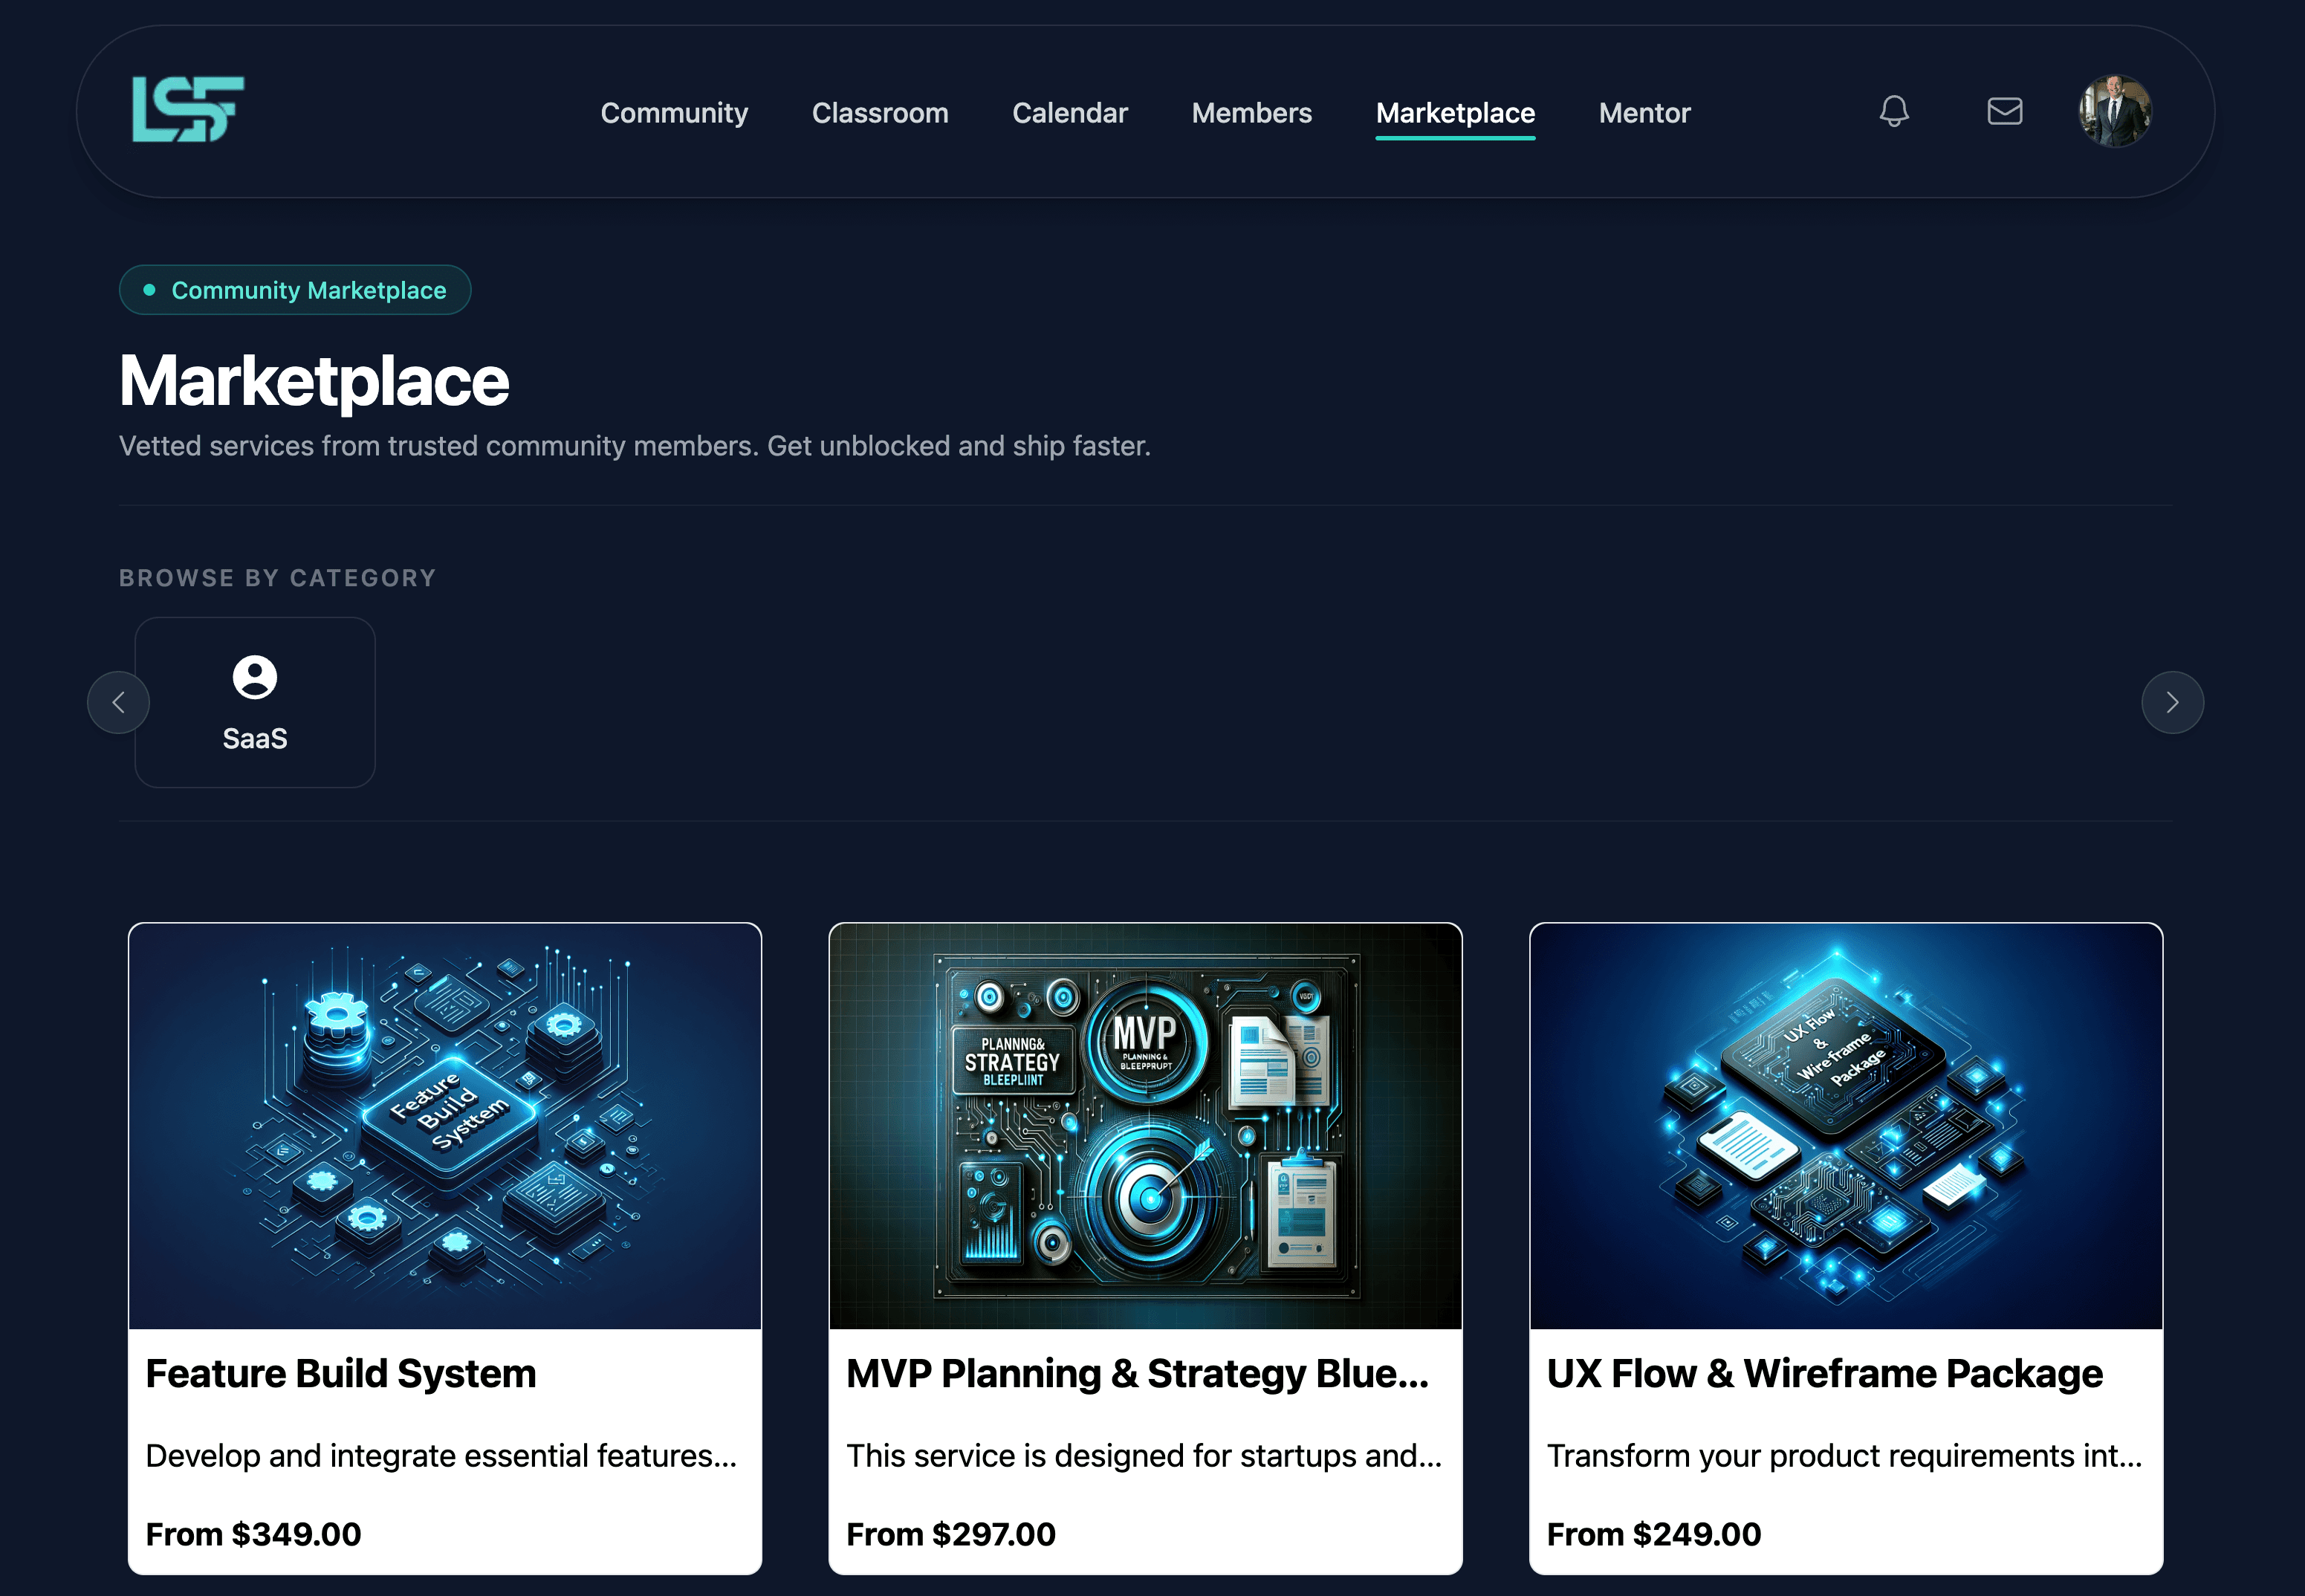
Task: Open the MVP Planning & Strategy image
Action: 1145,1125
